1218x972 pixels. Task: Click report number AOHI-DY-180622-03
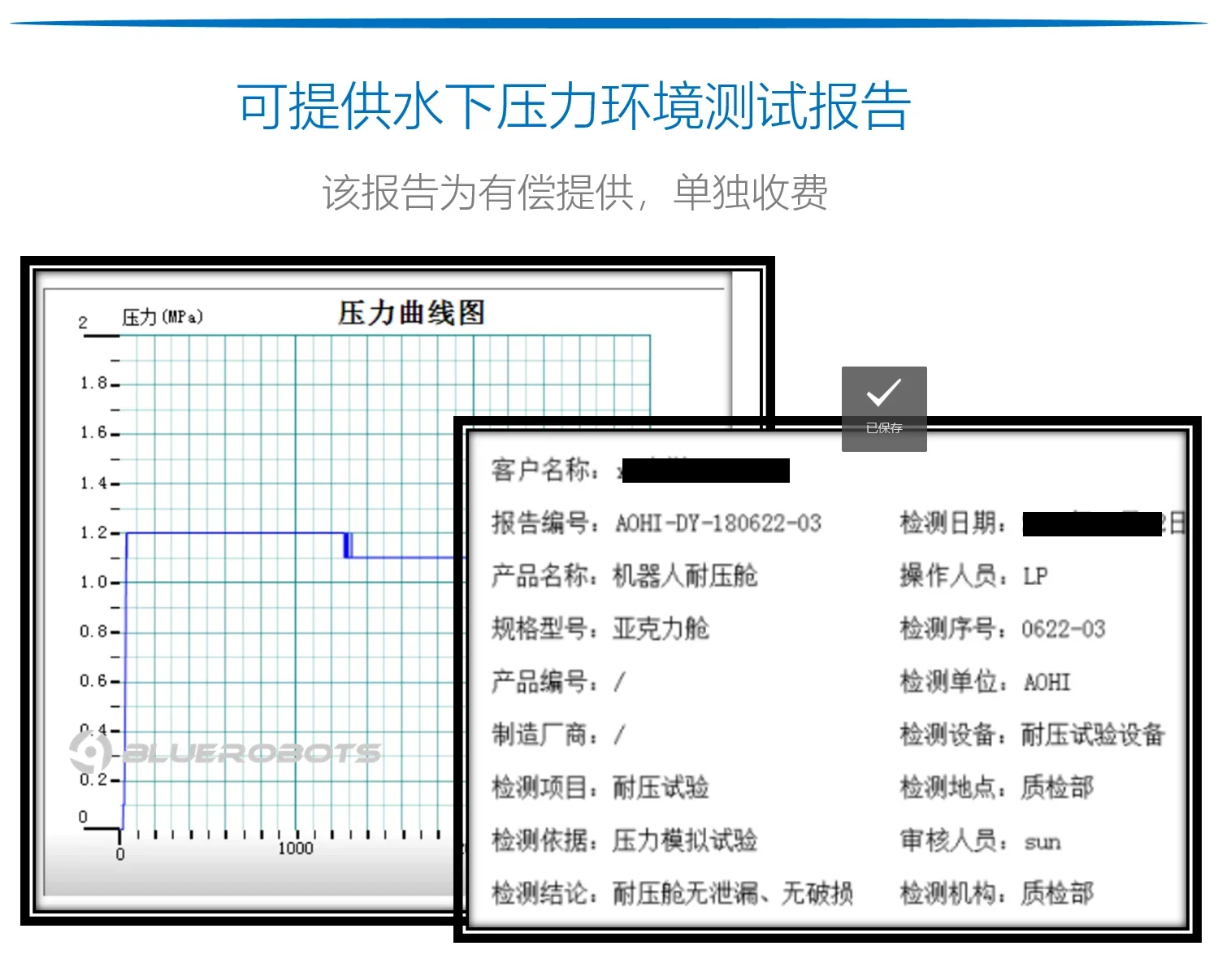point(718,523)
